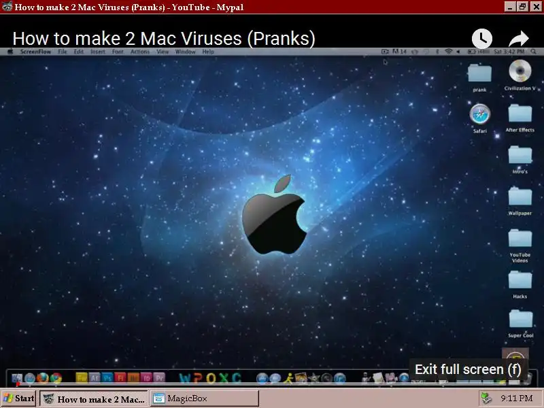Viewport: 544px width, 408px height.
Task: Click the Sat 3:42 PM menu bar clock
Action: tap(509, 52)
